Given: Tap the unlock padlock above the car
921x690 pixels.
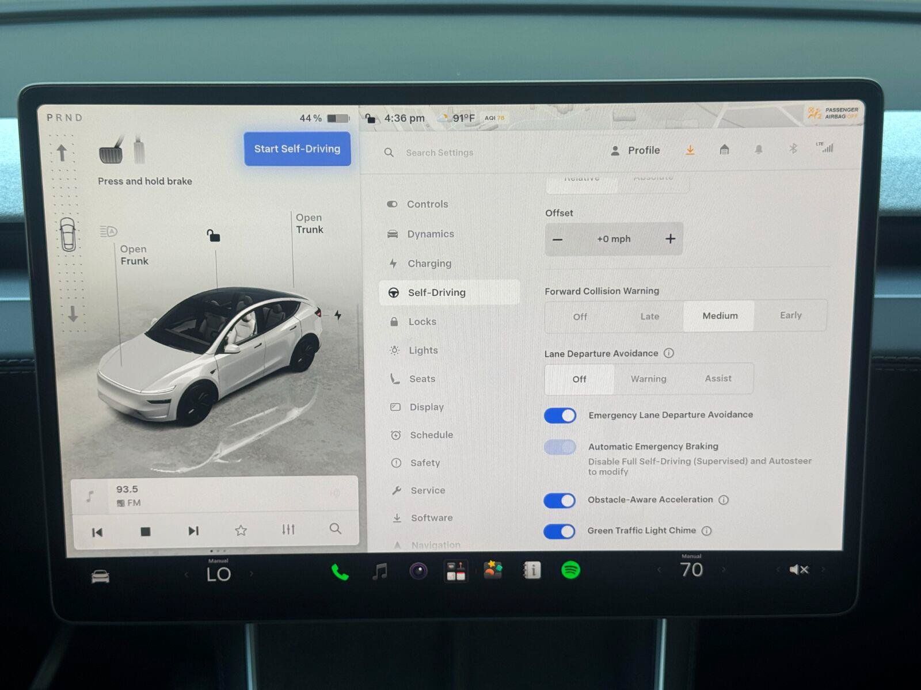Looking at the screenshot, I should click(x=214, y=235).
